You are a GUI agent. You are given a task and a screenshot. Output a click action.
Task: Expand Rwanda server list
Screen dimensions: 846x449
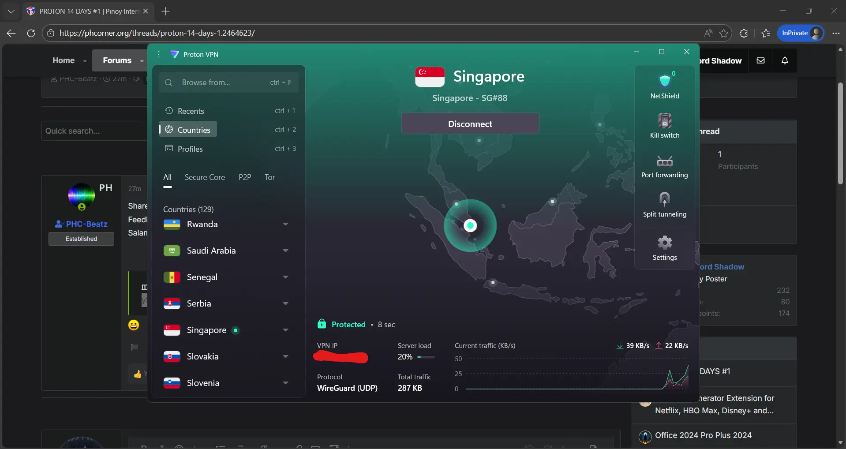tap(285, 224)
